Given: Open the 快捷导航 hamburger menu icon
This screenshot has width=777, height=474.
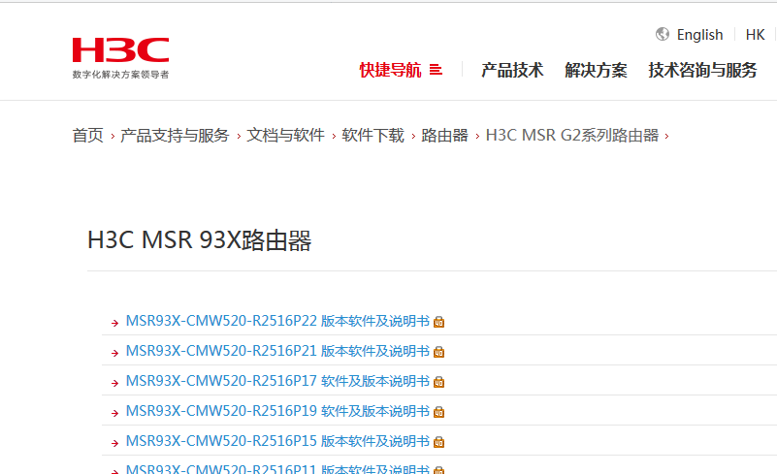Looking at the screenshot, I should coord(436,70).
